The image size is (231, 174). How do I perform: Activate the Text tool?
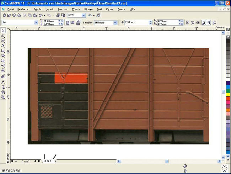pos(3,70)
